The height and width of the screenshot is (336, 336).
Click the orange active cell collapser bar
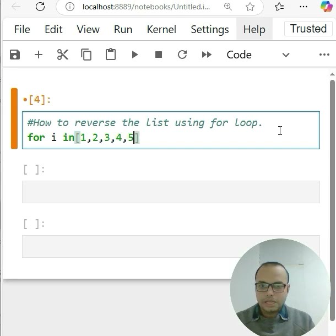click(x=14, y=118)
